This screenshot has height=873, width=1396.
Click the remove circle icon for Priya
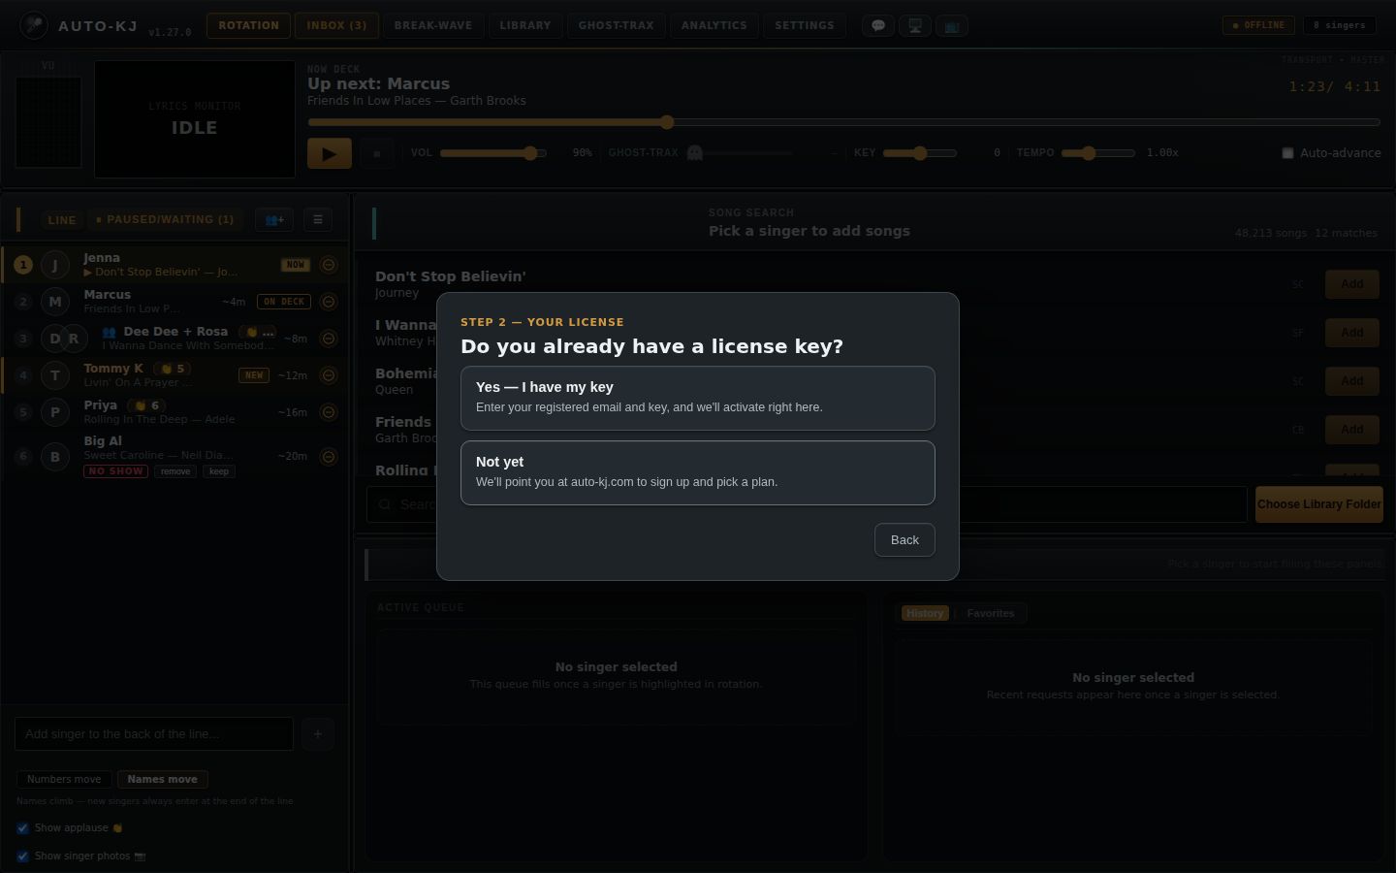click(x=329, y=412)
